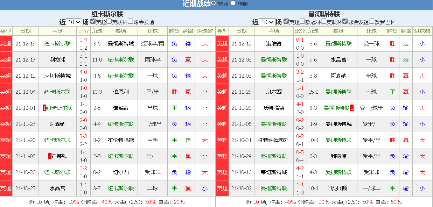Click 胜 result in the 伯恩利 row

[174, 92]
